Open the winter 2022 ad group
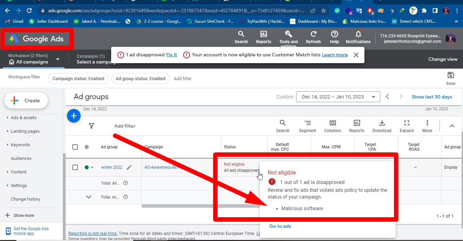The height and width of the screenshot is (241, 463). click(x=112, y=167)
